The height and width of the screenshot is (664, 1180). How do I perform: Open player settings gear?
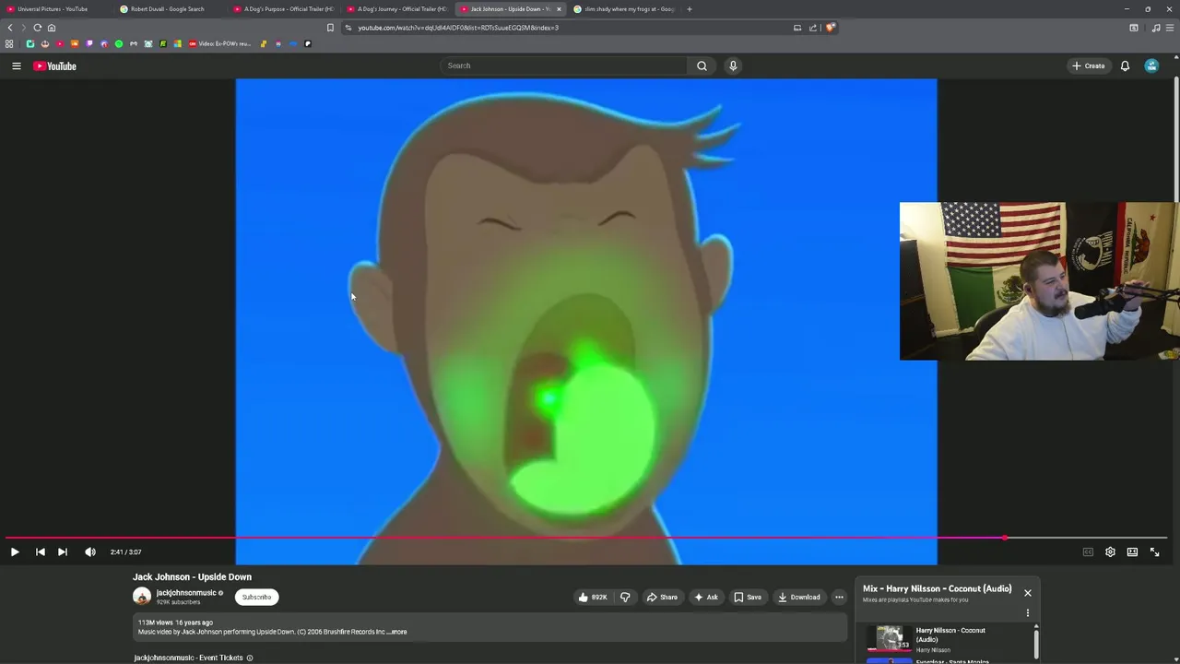1110,551
